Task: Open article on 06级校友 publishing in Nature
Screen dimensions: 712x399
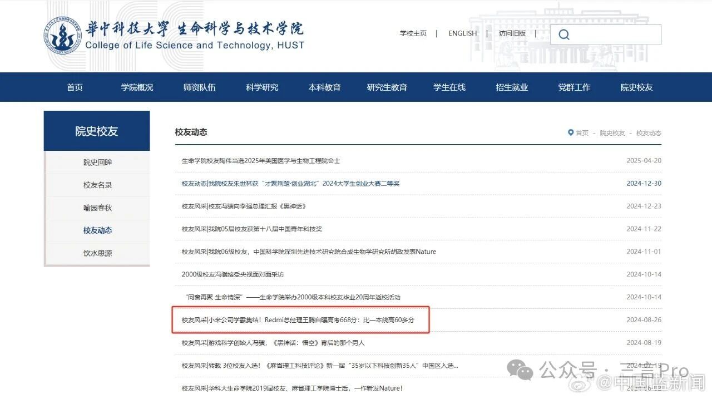Action: click(x=309, y=252)
